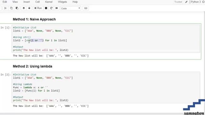Click the '#Using str()' comment line
205x115 pixels.
[x=22, y=37]
